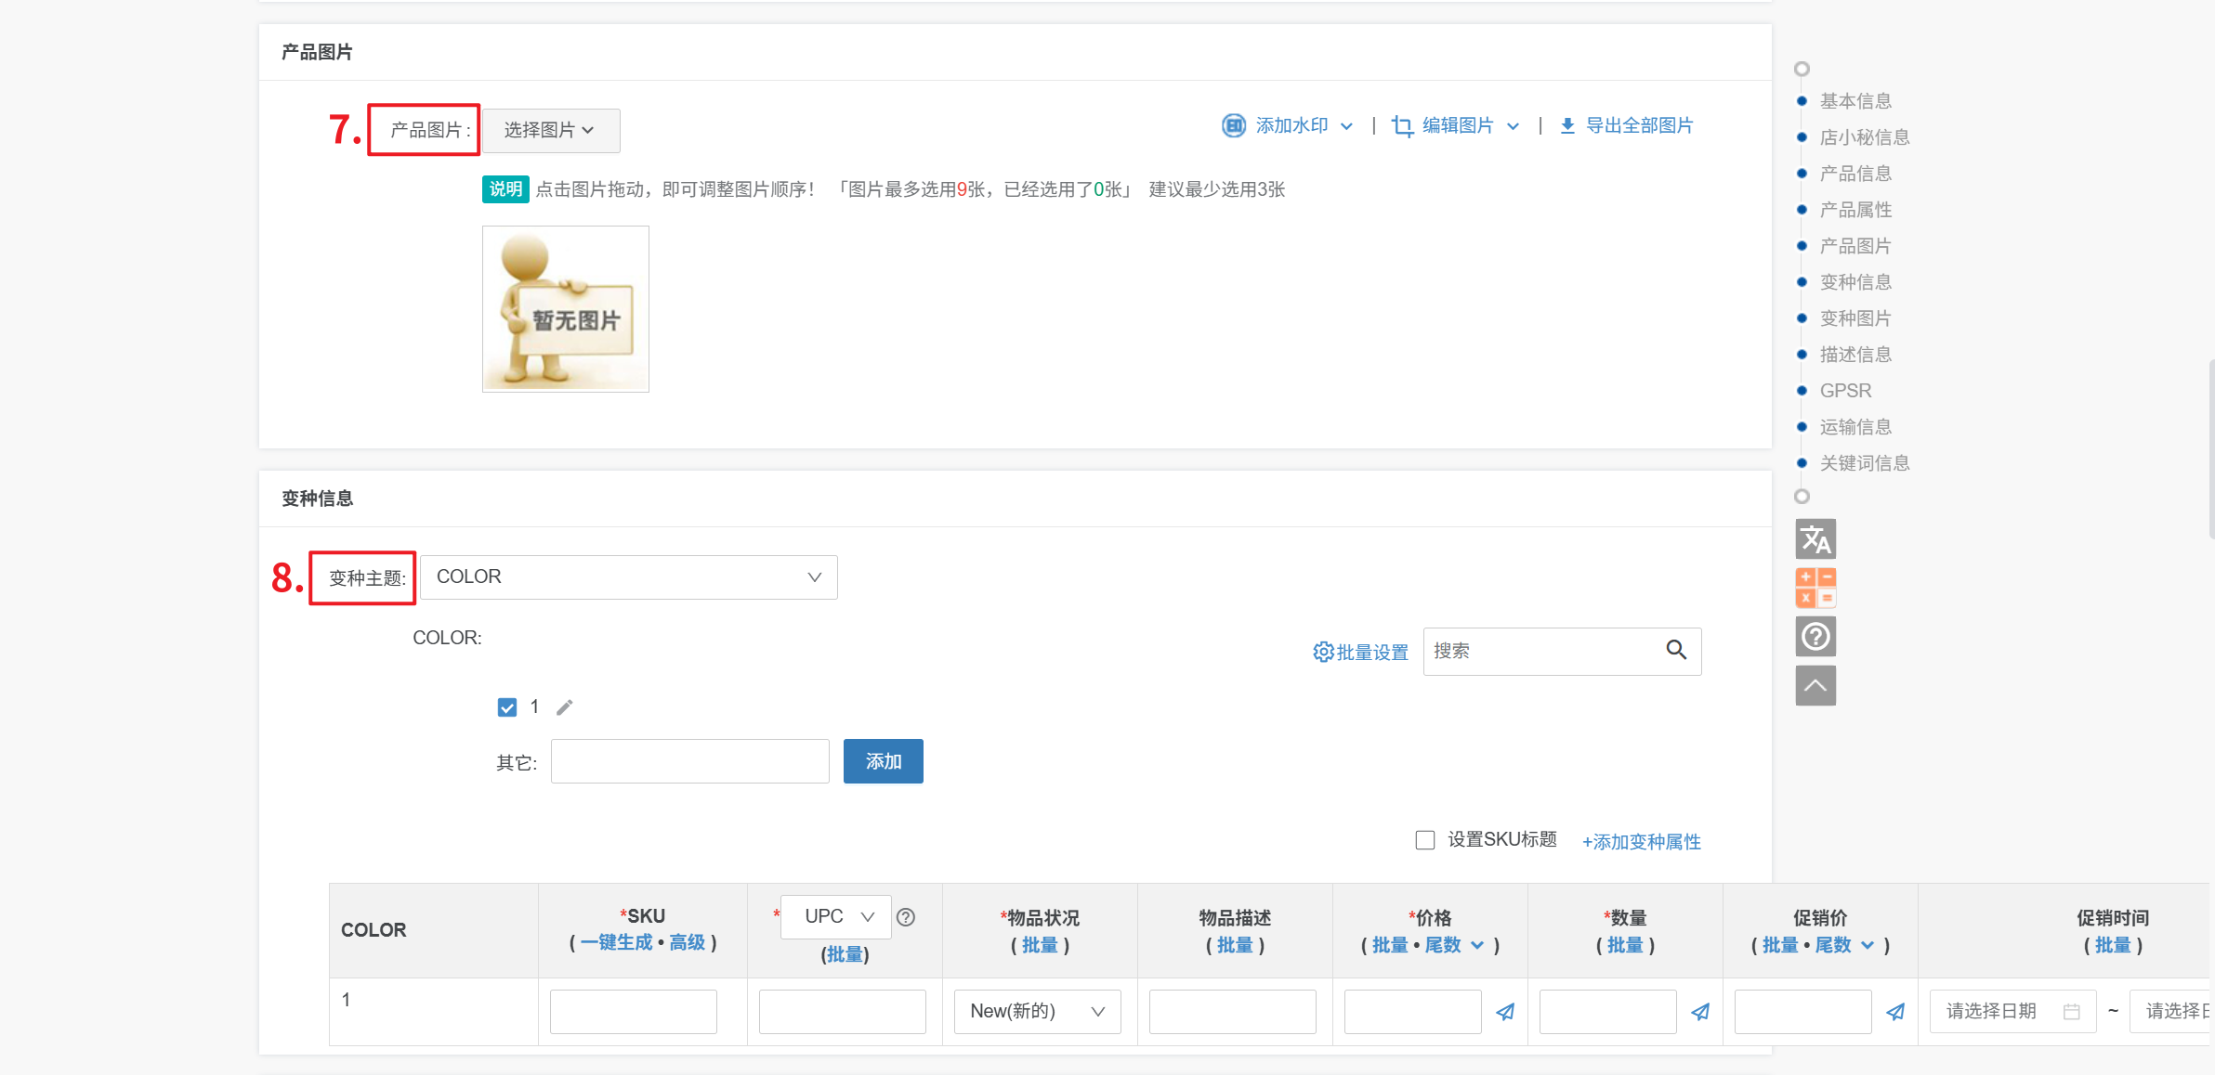
Task: Click the help question mark sidebar icon
Action: tap(1815, 637)
